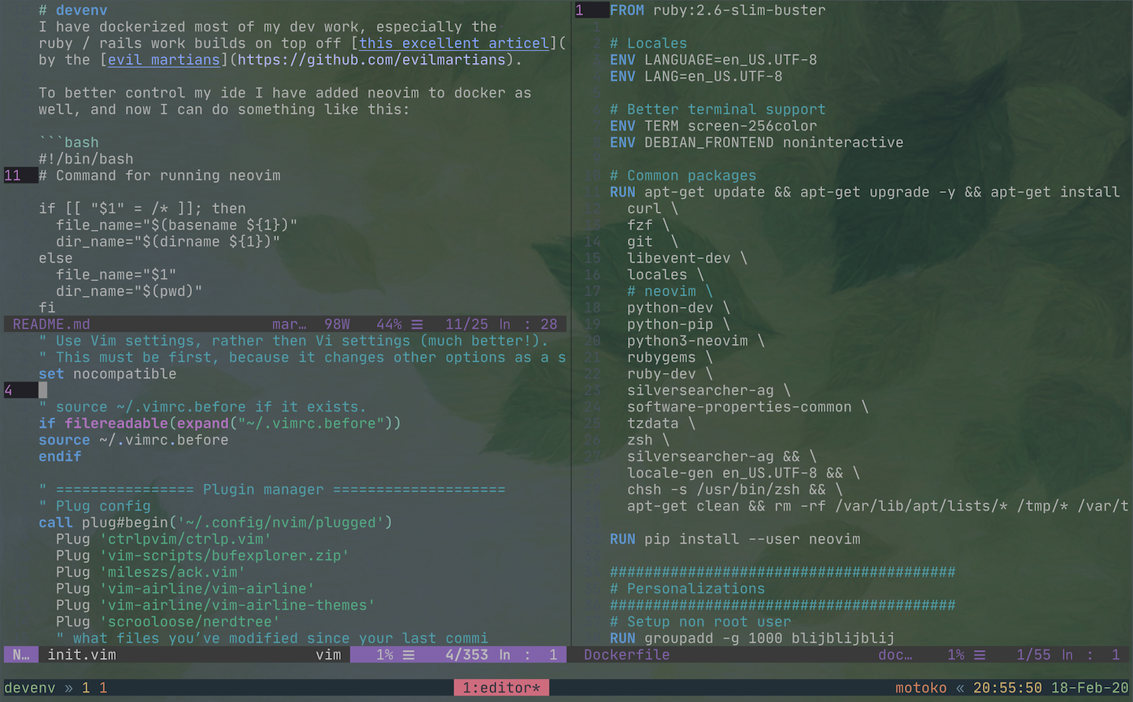Click the lines icon in README.md statusline
The image size is (1133, 702).
[417, 324]
